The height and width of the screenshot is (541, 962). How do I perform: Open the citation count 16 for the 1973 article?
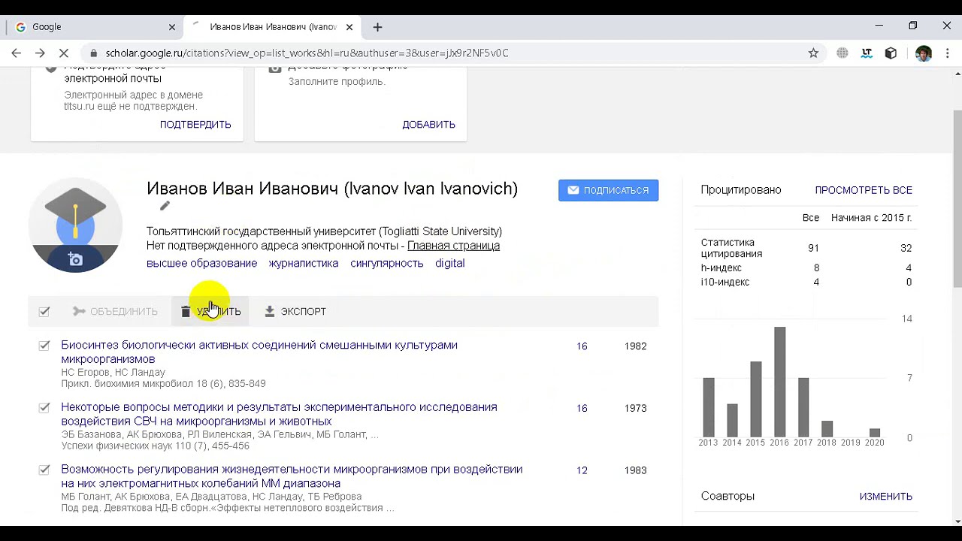click(582, 408)
